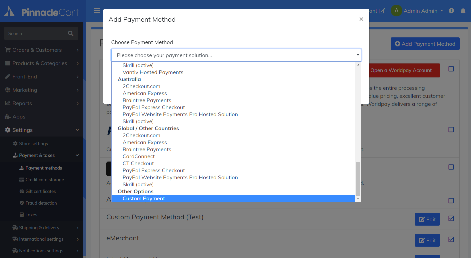Click the Marketing globe icon

[x=8, y=90]
